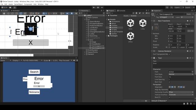196x110 pixels.
Task: Click the Width field
Action: tap(172, 31)
